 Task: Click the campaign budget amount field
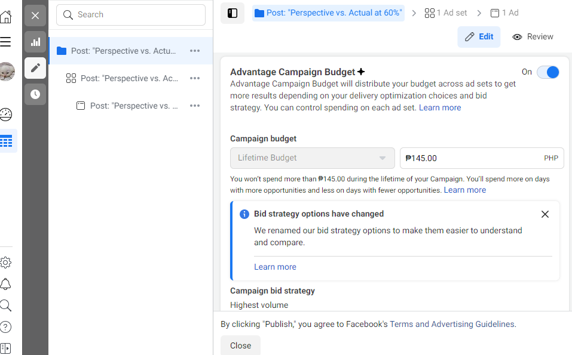click(x=472, y=158)
